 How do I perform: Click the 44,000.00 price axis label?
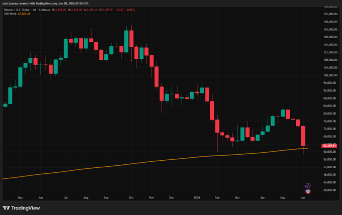click(330, 182)
